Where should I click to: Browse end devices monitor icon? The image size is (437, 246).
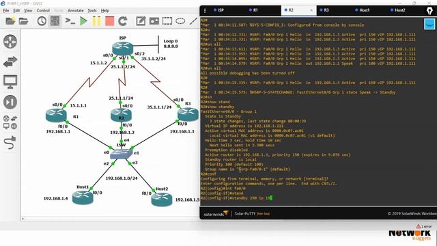coord(10,82)
